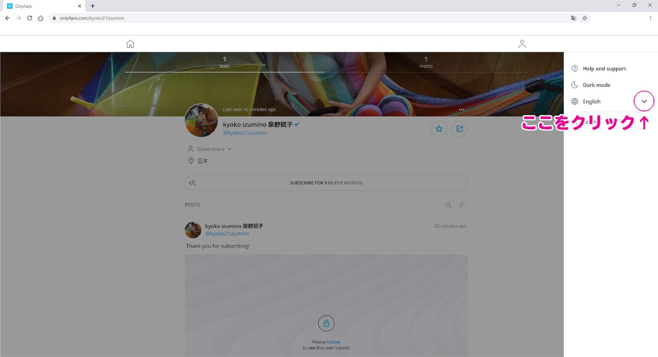Toggle Dark mode
This screenshot has height=357, width=658.
coord(596,85)
